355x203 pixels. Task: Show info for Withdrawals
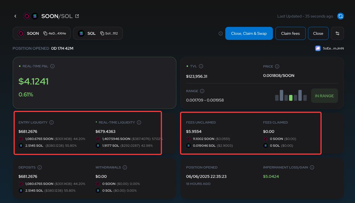(125, 167)
